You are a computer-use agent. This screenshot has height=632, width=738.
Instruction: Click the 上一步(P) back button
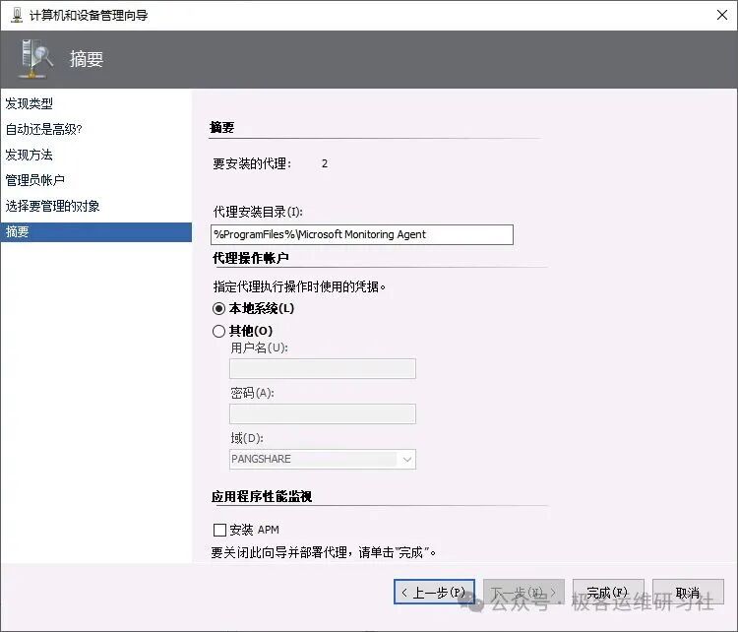click(434, 592)
